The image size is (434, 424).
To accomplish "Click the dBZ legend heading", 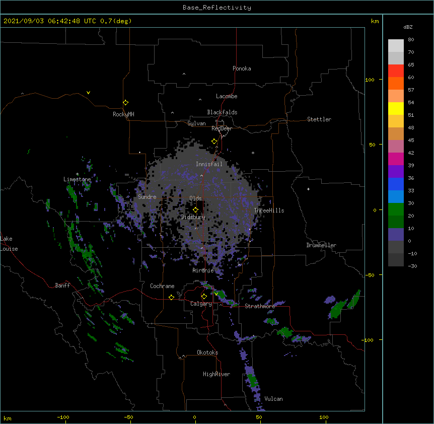I will click(x=408, y=27).
